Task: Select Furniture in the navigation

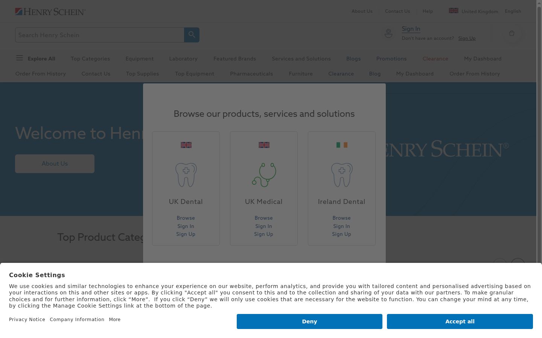Action: (301, 74)
